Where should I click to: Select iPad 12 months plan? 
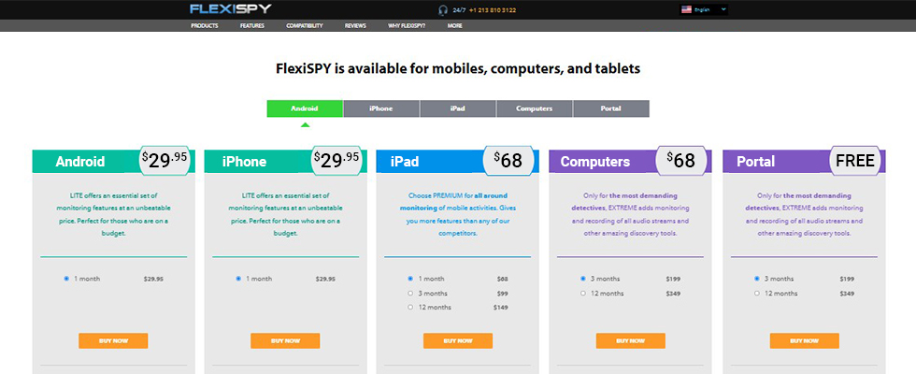click(410, 307)
